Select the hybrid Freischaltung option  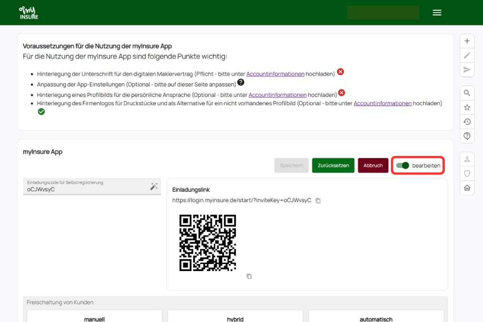point(235,319)
